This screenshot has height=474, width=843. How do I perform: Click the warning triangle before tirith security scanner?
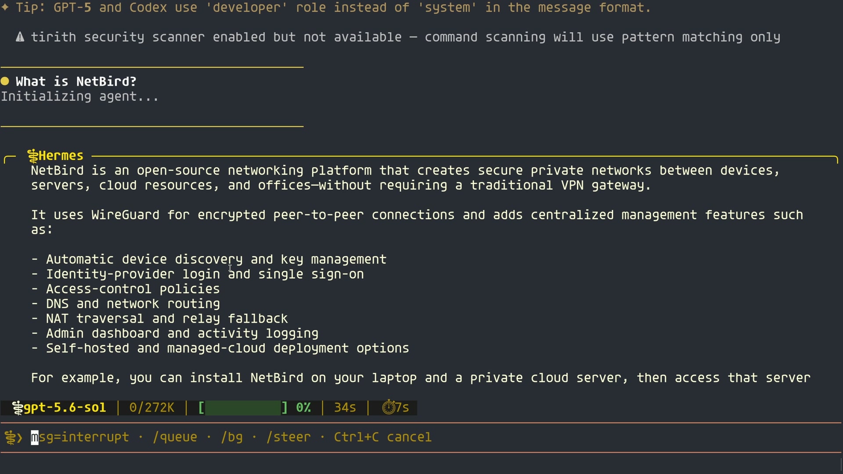tap(20, 37)
